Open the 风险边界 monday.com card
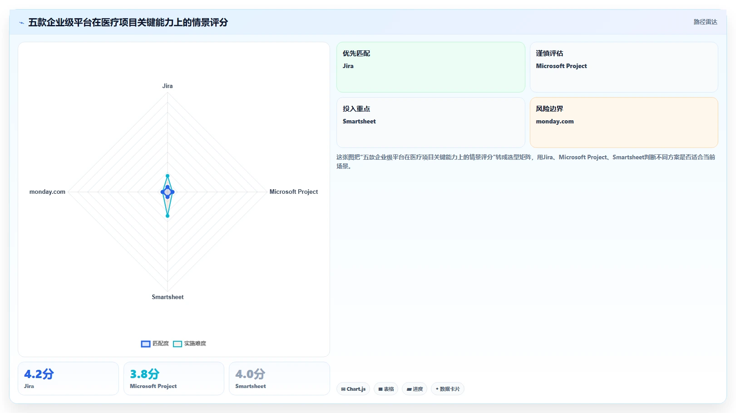 (x=624, y=123)
